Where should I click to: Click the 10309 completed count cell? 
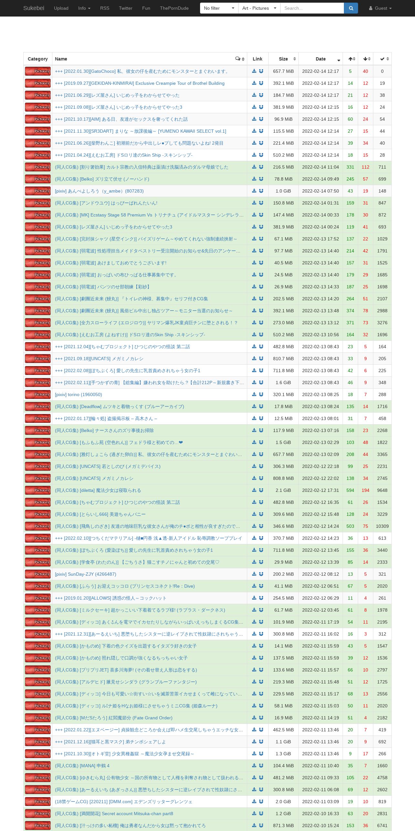pos(382,526)
